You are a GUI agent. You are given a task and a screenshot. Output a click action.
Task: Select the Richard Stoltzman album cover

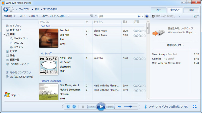click(x=48, y=92)
